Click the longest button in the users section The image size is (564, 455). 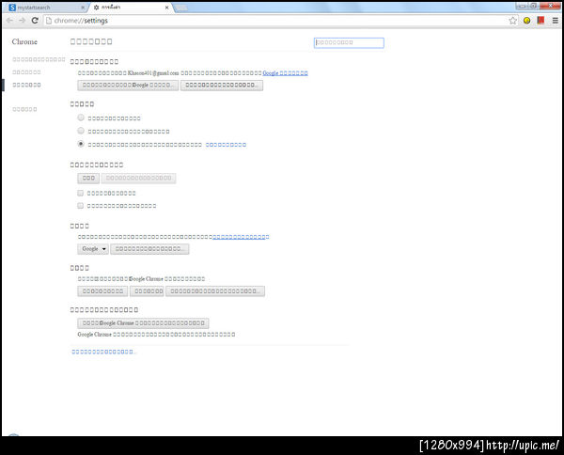click(215, 291)
